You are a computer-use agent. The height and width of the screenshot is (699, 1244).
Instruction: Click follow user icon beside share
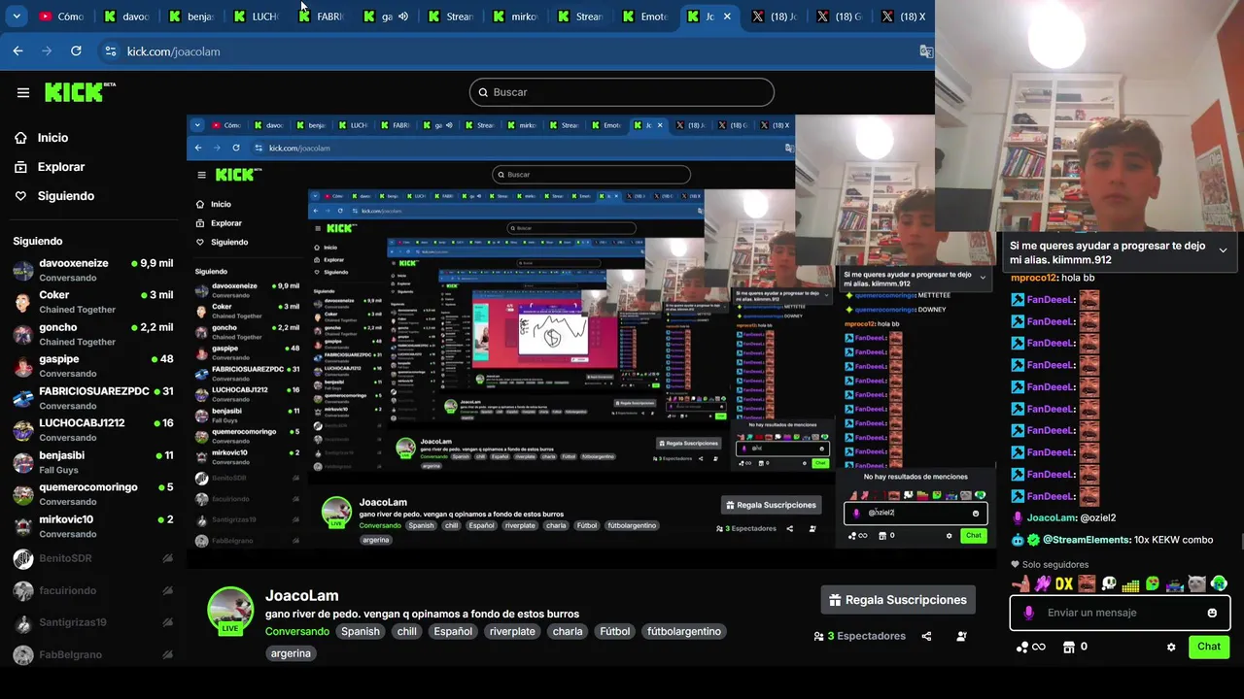tap(961, 637)
